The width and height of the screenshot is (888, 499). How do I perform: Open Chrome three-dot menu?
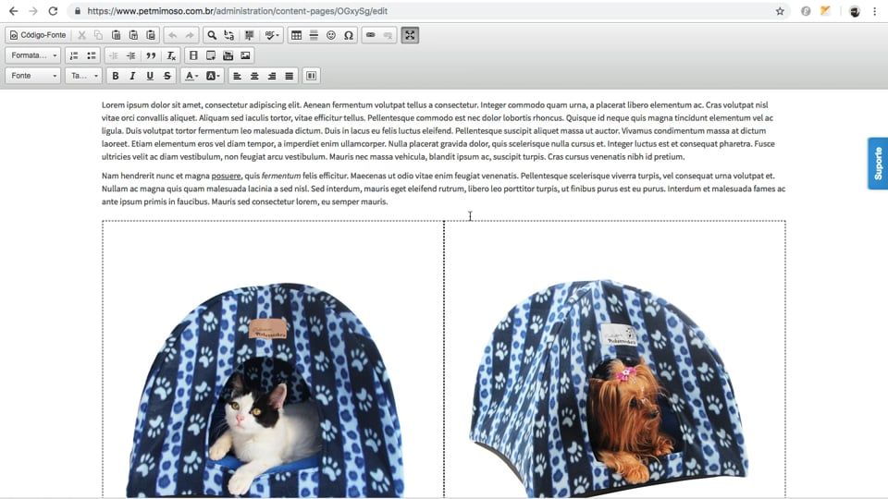tap(875, 11)
